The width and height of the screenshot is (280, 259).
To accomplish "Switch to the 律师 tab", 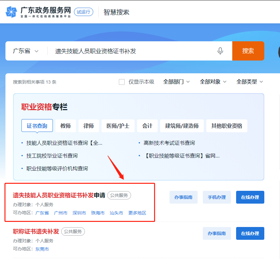I will click(x=88, y=126).
